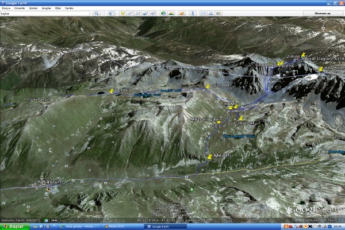
Task: Click the Add Placemark pushpin toolbar icon
Action: click(122, 13)
